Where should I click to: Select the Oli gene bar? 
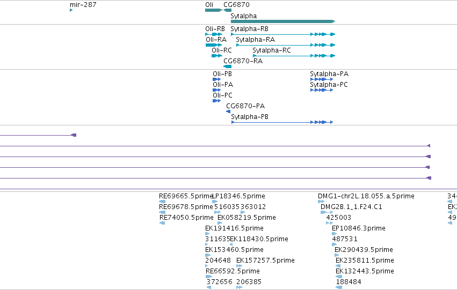click(214, 10)
